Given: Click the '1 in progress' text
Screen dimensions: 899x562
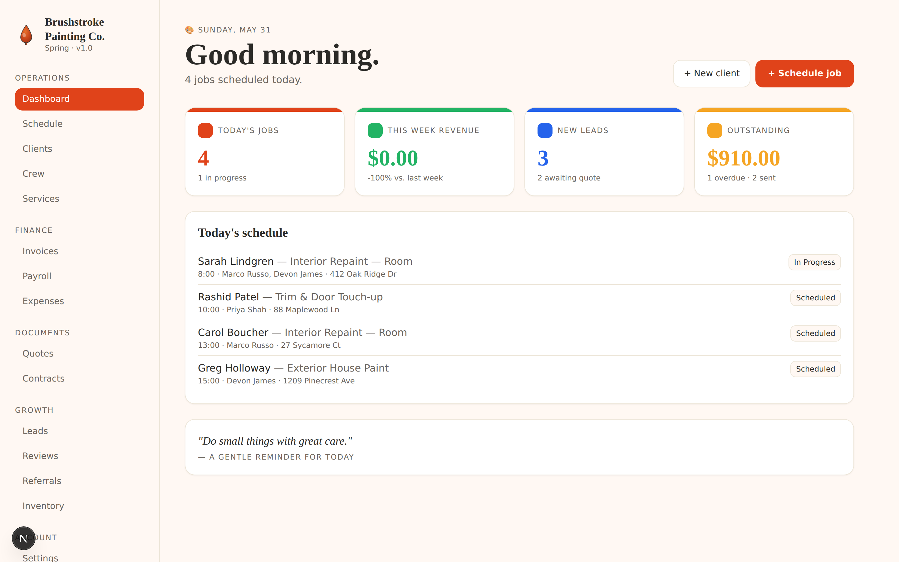Looking at the screenshot, I should tap(222, 178).
